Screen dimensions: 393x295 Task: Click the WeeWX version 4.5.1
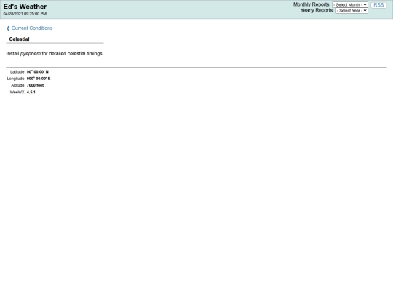[31, 92]
